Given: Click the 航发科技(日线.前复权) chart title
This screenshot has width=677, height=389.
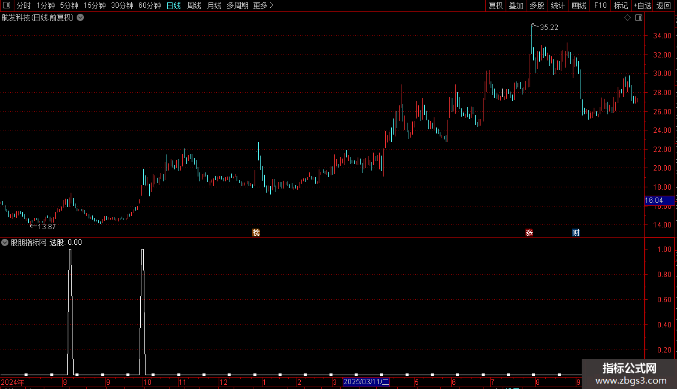Looking at the screenshot, I should 38,18.
